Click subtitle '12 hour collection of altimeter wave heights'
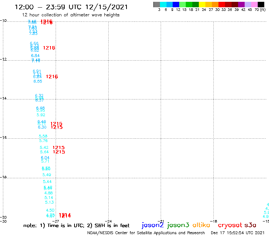This screenshot has width=269, height=236. point(71,15)
